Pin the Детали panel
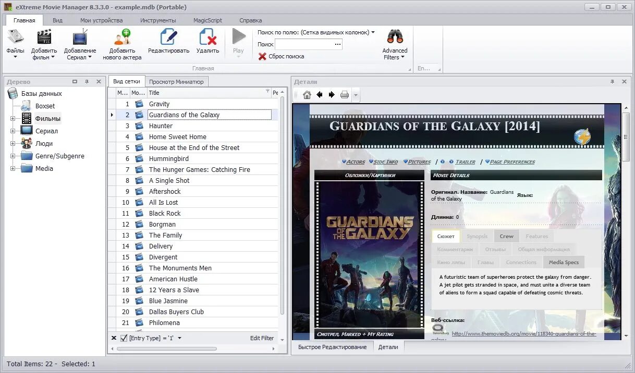The image size is (635, 373). [612, 82]
